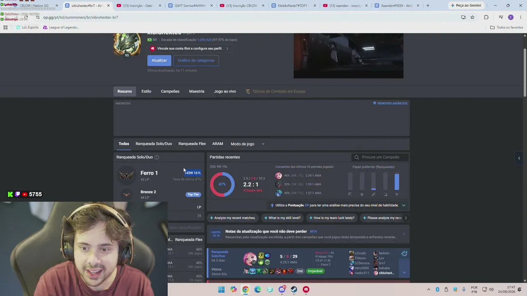The height and width of the screenshot is (296, 527).
Task: Expand the Modo de jogo dropdown
Action: 247,144
